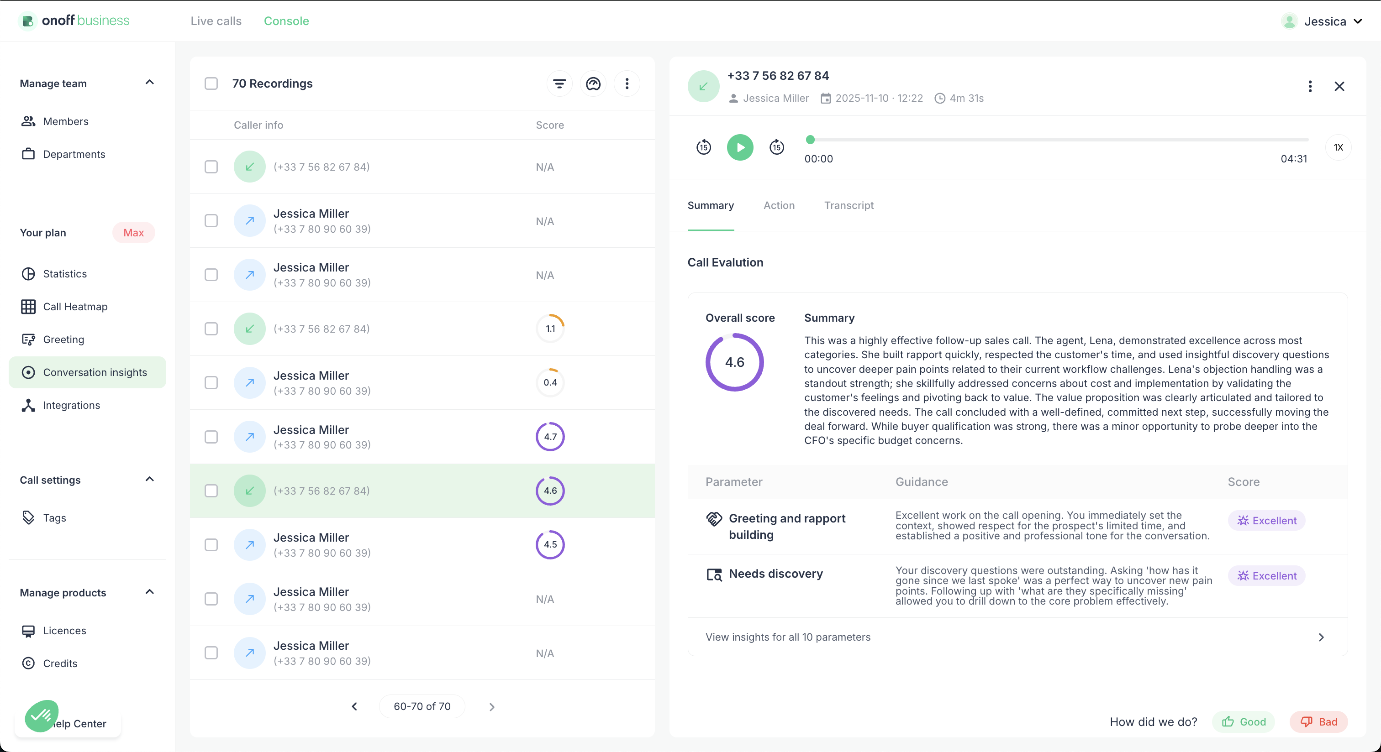
Task: Open Integrations page
Action: 87,405
